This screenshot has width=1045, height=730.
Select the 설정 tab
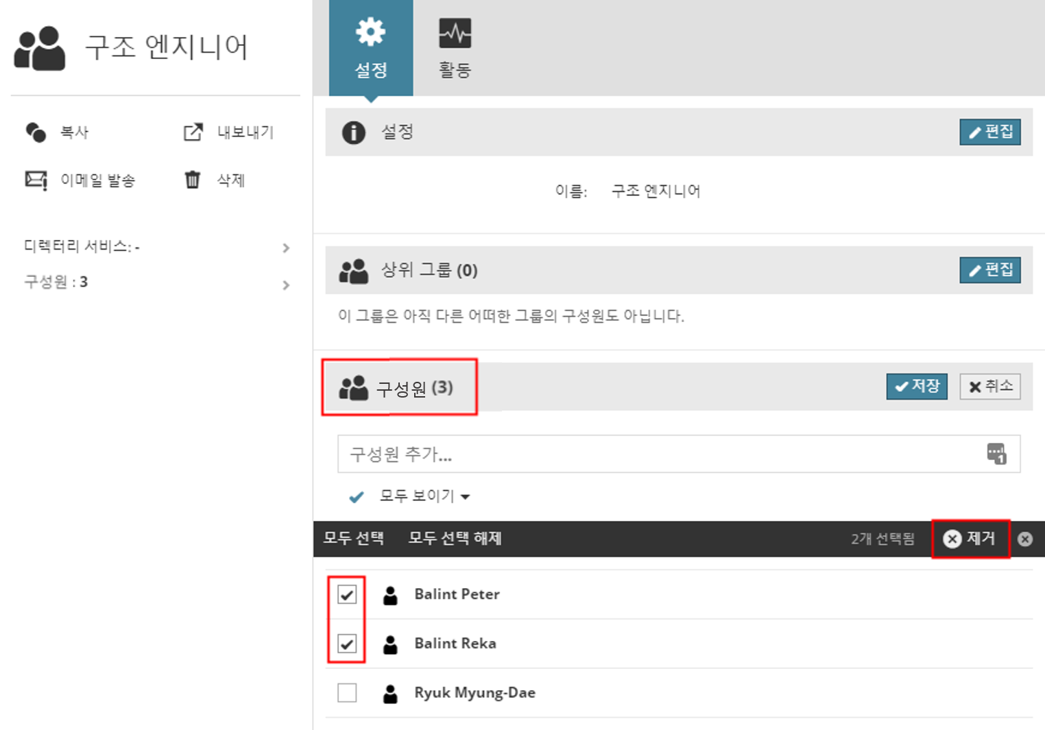pos(371,48)
